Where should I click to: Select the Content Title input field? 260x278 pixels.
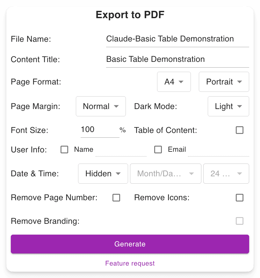(x=177, y=59)
